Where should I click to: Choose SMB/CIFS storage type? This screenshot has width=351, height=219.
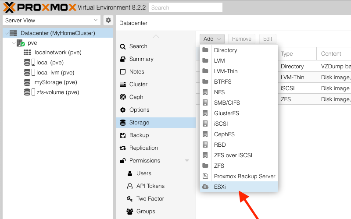coord(239,102)
